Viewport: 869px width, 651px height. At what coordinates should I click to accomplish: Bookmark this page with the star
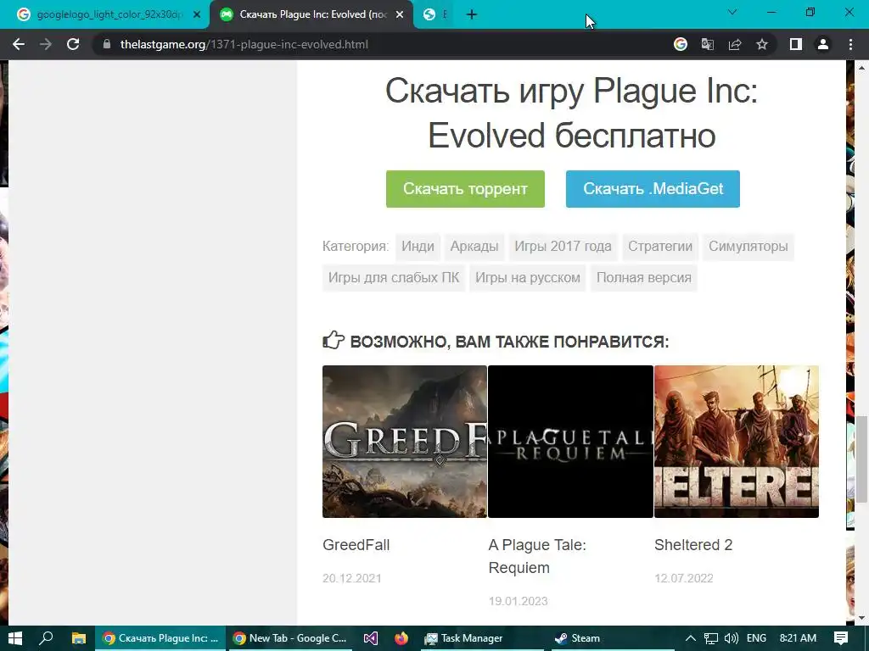click(x=762, y=44)
